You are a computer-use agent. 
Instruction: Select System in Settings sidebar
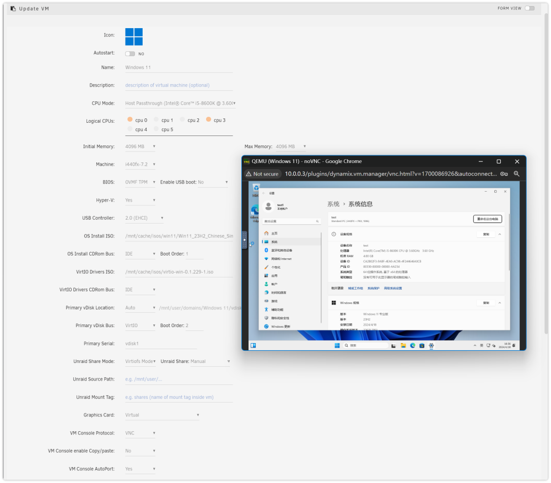[291, 242]
